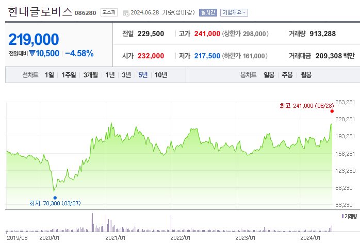Show the 일봉 daily candle chart
360x243 pixels.
point(269,75)
